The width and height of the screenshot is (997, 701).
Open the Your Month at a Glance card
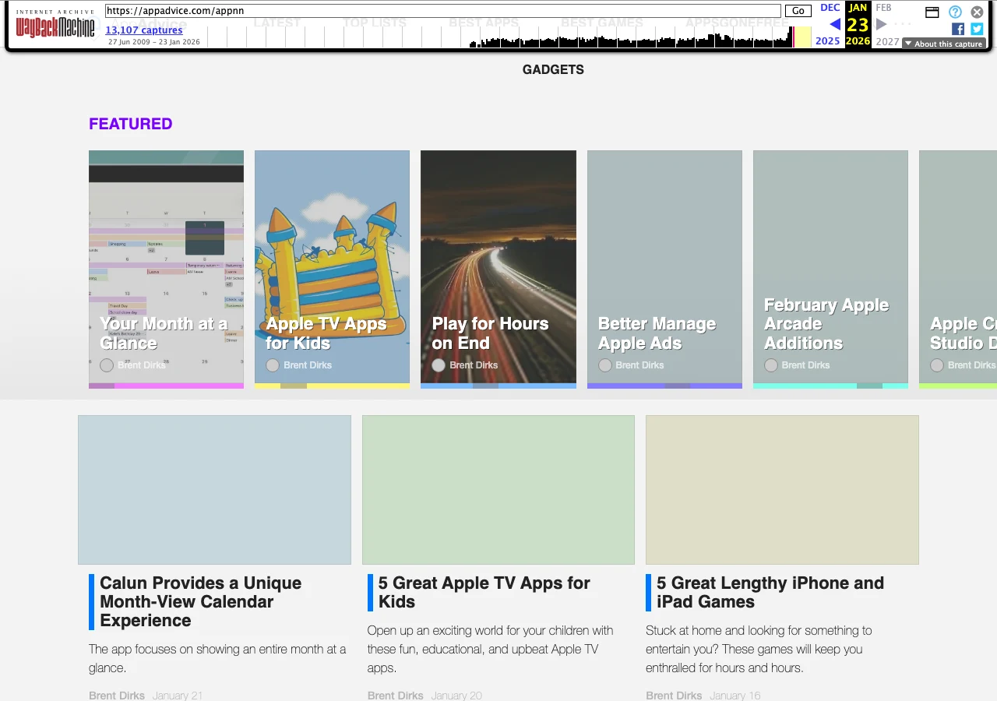coord(166,269)
